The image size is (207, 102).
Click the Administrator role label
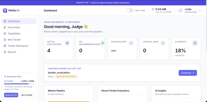(x=191, y=12)
